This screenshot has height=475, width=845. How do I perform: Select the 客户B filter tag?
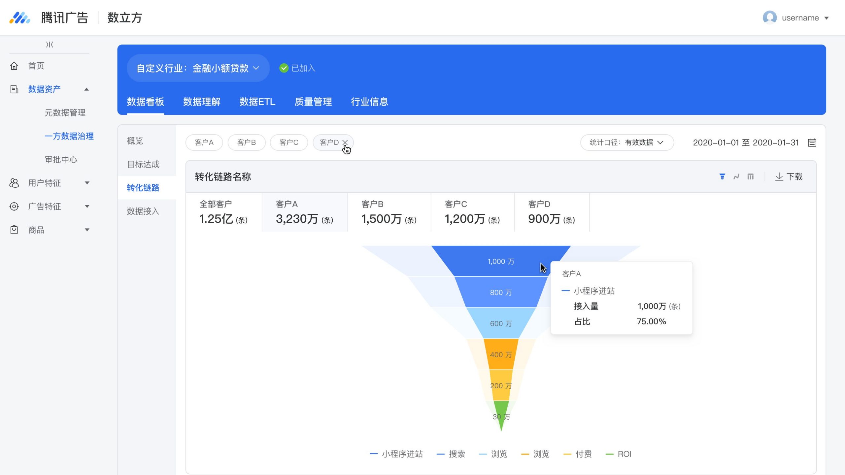[247, 142]
